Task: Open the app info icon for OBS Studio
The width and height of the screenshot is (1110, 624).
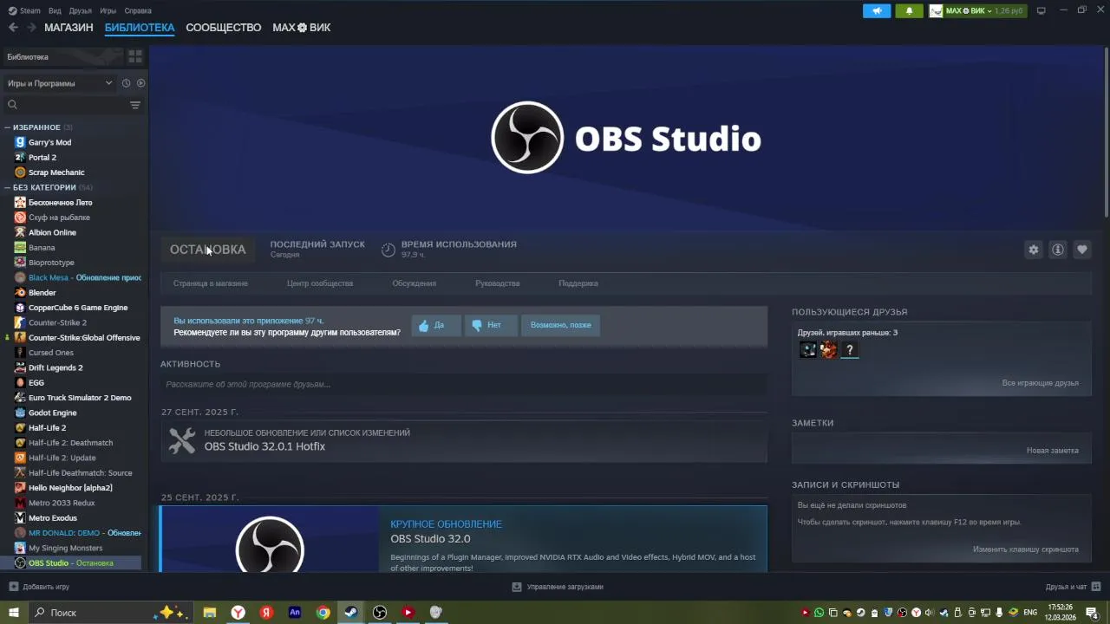Action: (1057, 250)
